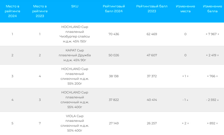Click the '- 2 592' score change value
This screenshot has width=224, height=135.
point(212,100)
